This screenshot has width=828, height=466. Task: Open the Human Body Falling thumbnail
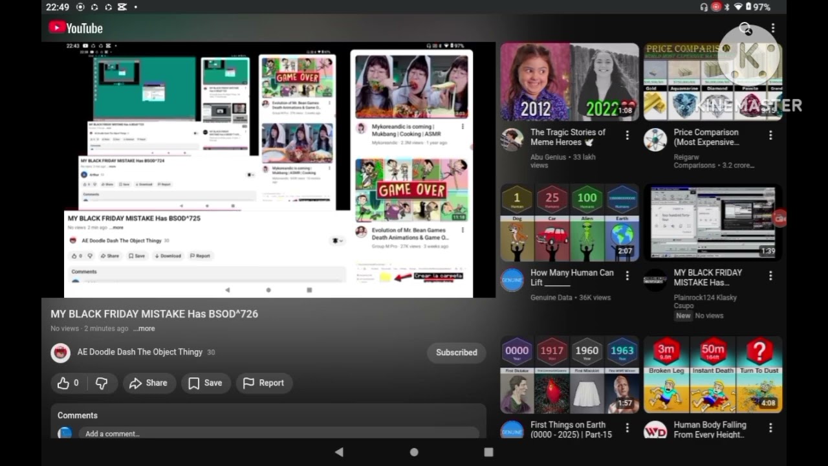(x=713, y=375)
